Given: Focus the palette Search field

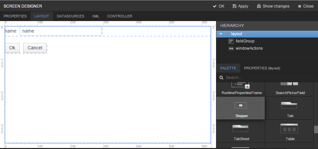Looking at the screenshot, I should click(267, 77).
